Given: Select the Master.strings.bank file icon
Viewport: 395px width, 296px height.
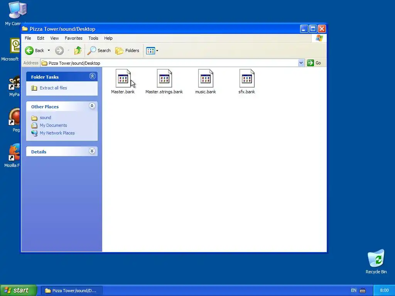Looking at the screenshot, I should point(164,78).
